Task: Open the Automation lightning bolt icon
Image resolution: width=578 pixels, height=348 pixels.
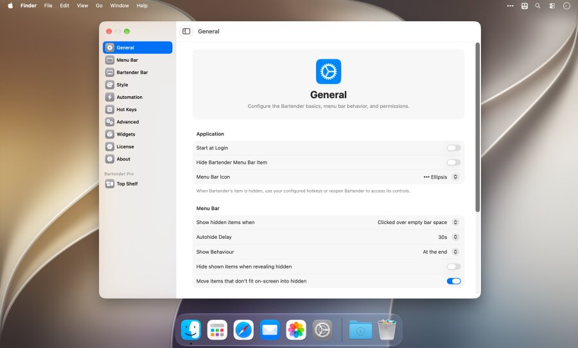Action: pos(109,97)
